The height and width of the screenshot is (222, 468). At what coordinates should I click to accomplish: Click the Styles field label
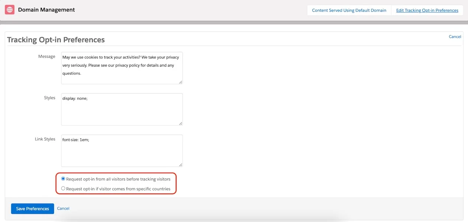coord(49,98)
